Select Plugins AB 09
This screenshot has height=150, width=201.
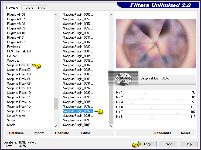tap(16, 28)
